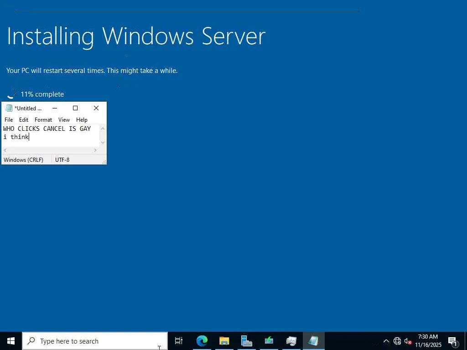Open Task View from the taskbar

click(179, 341)
